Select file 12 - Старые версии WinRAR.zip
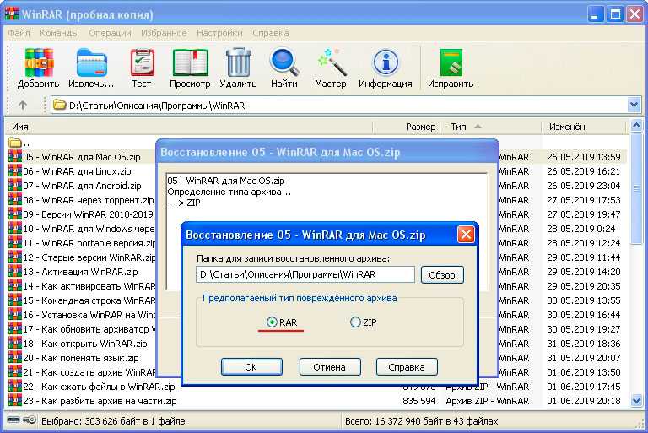The image size is (648, 433). [89, 257]
